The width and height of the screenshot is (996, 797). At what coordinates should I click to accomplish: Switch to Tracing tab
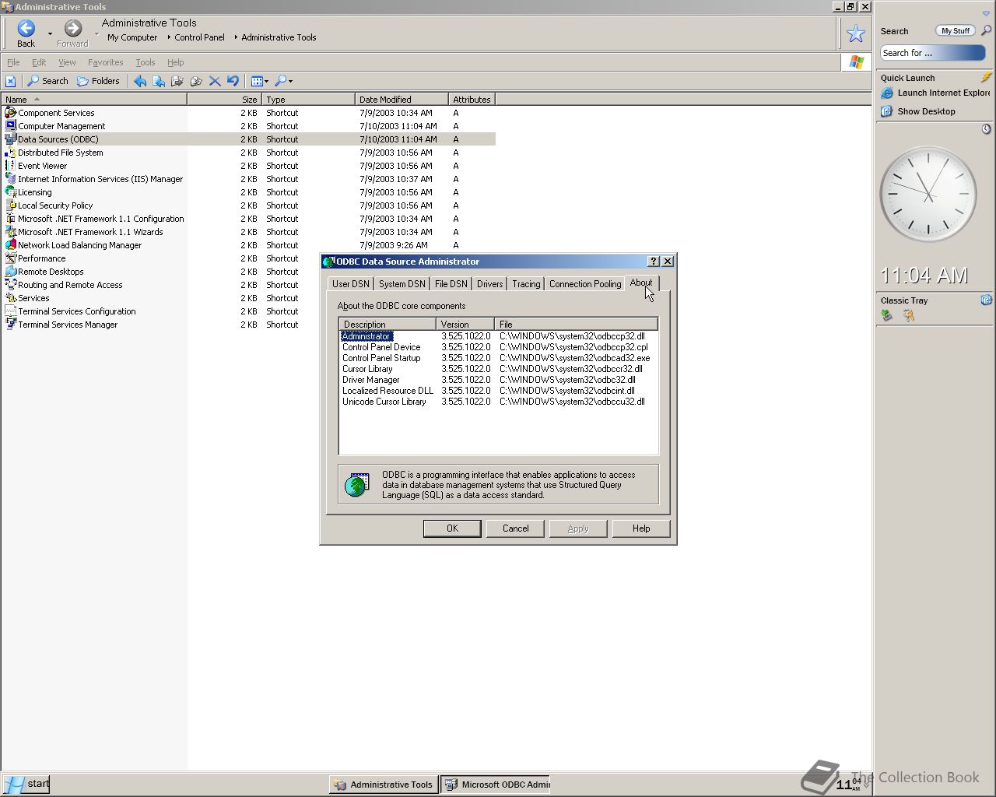[526, 284]
